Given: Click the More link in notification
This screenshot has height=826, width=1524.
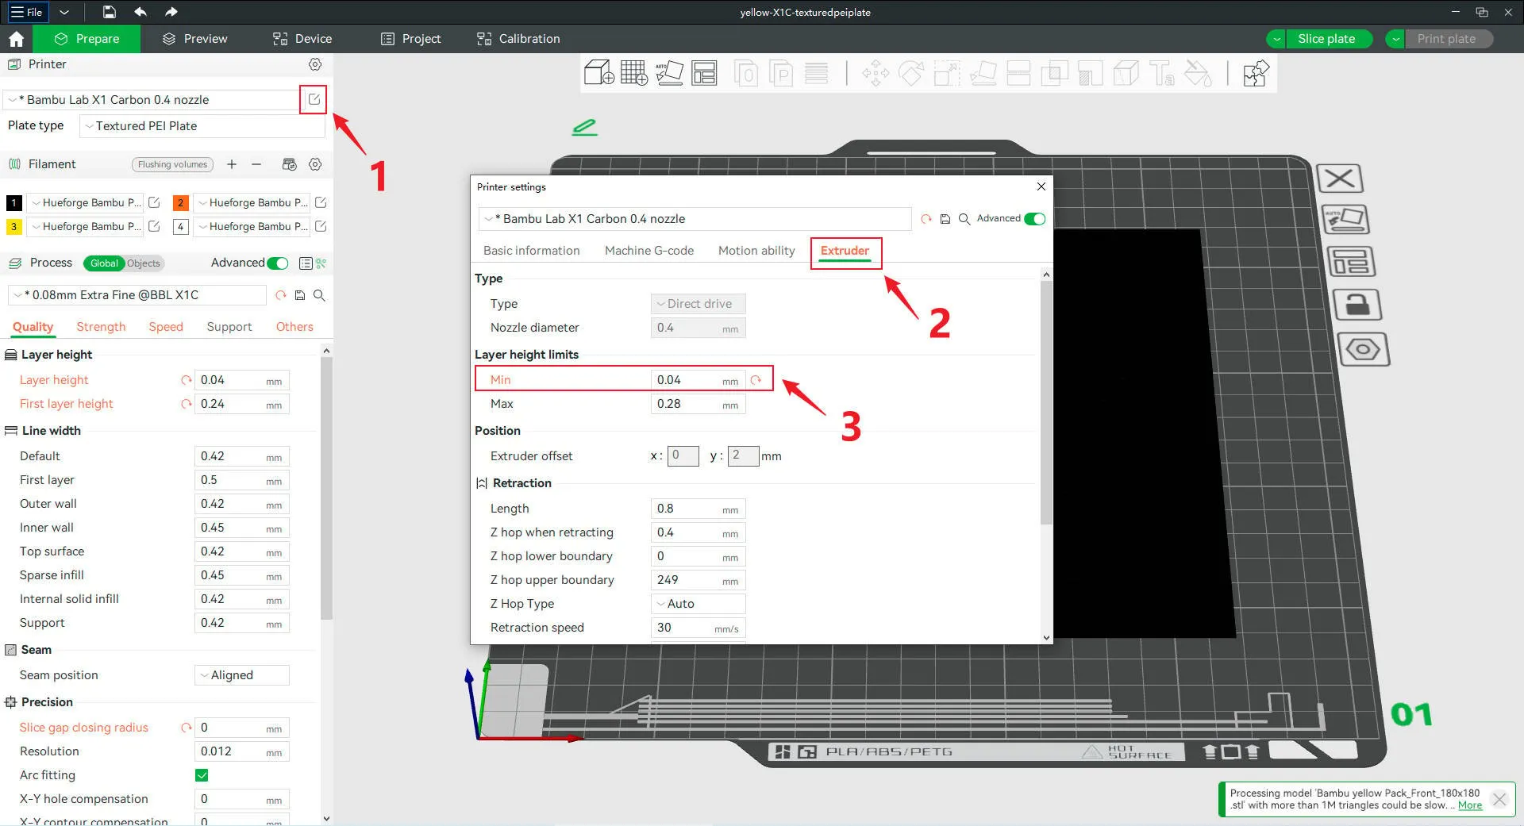Looking at the screenshot, I should coord(1470,805).
